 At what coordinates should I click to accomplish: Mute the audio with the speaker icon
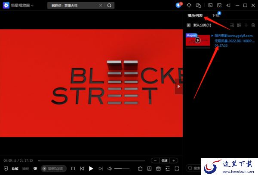[109, 169]
